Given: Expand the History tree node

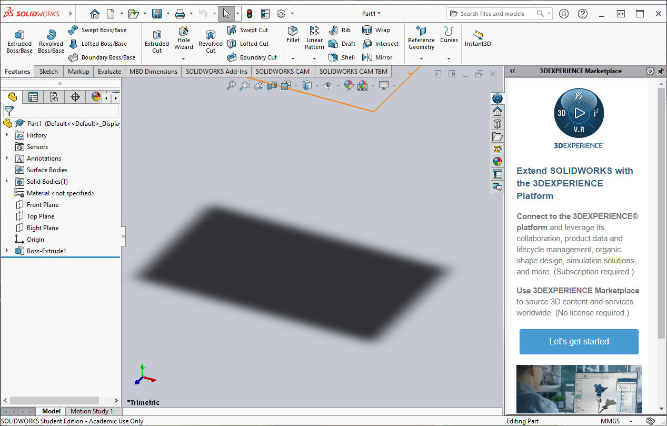Looking at the screenshot, I should tap(7, 135).
